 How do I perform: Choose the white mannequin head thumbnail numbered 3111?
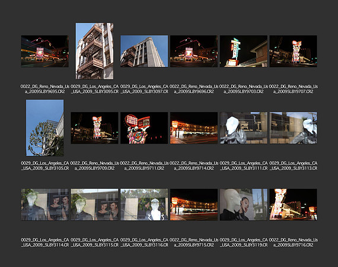pyautogui.click(x=244, y=128)
